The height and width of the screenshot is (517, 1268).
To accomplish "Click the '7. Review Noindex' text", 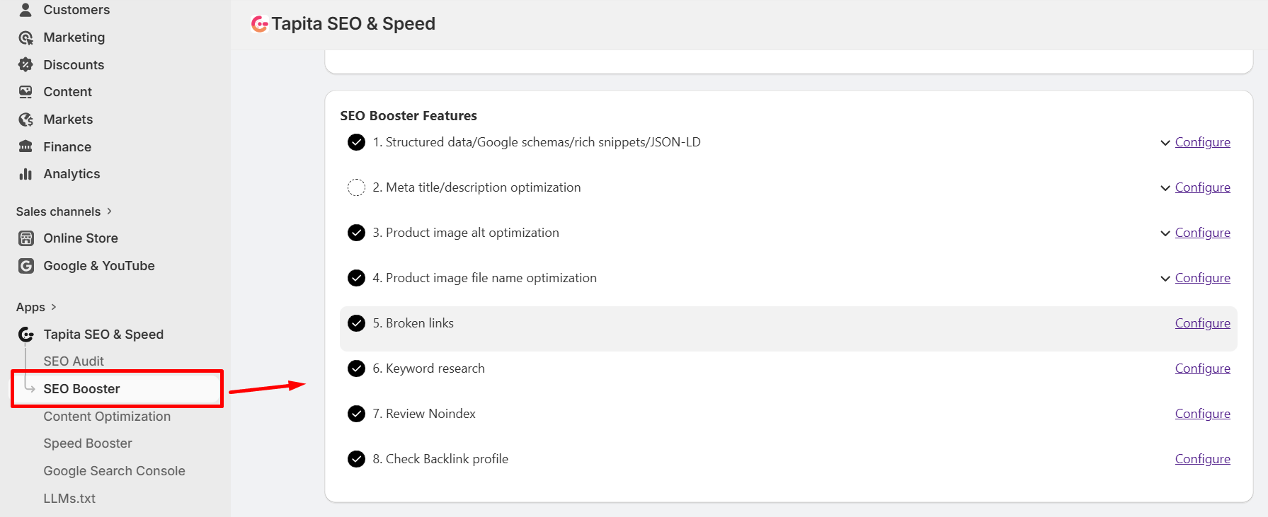I will 424,414.
